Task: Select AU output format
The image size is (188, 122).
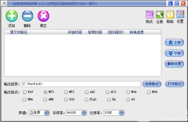Action: (128, 99)
